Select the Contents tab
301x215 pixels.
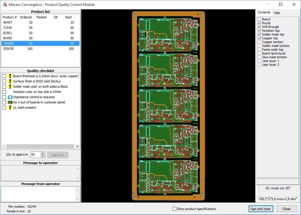pos(264,12)
